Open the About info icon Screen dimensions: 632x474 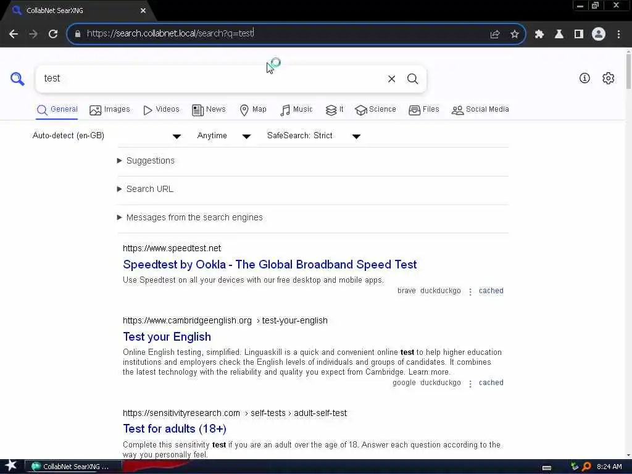click(584, 78)
